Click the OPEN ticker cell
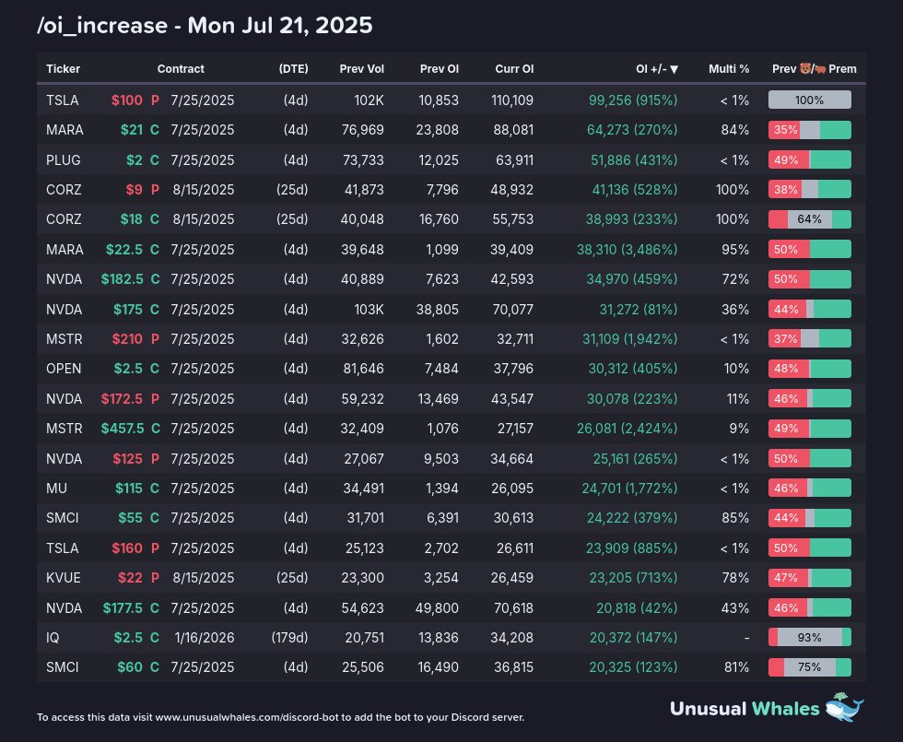This screenshot has width=903, height=742. (x=64, y=368)
